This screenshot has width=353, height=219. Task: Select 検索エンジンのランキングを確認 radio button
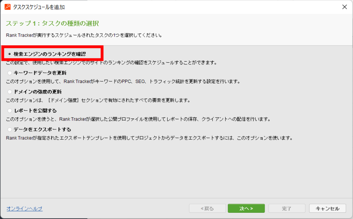point(47,54)
